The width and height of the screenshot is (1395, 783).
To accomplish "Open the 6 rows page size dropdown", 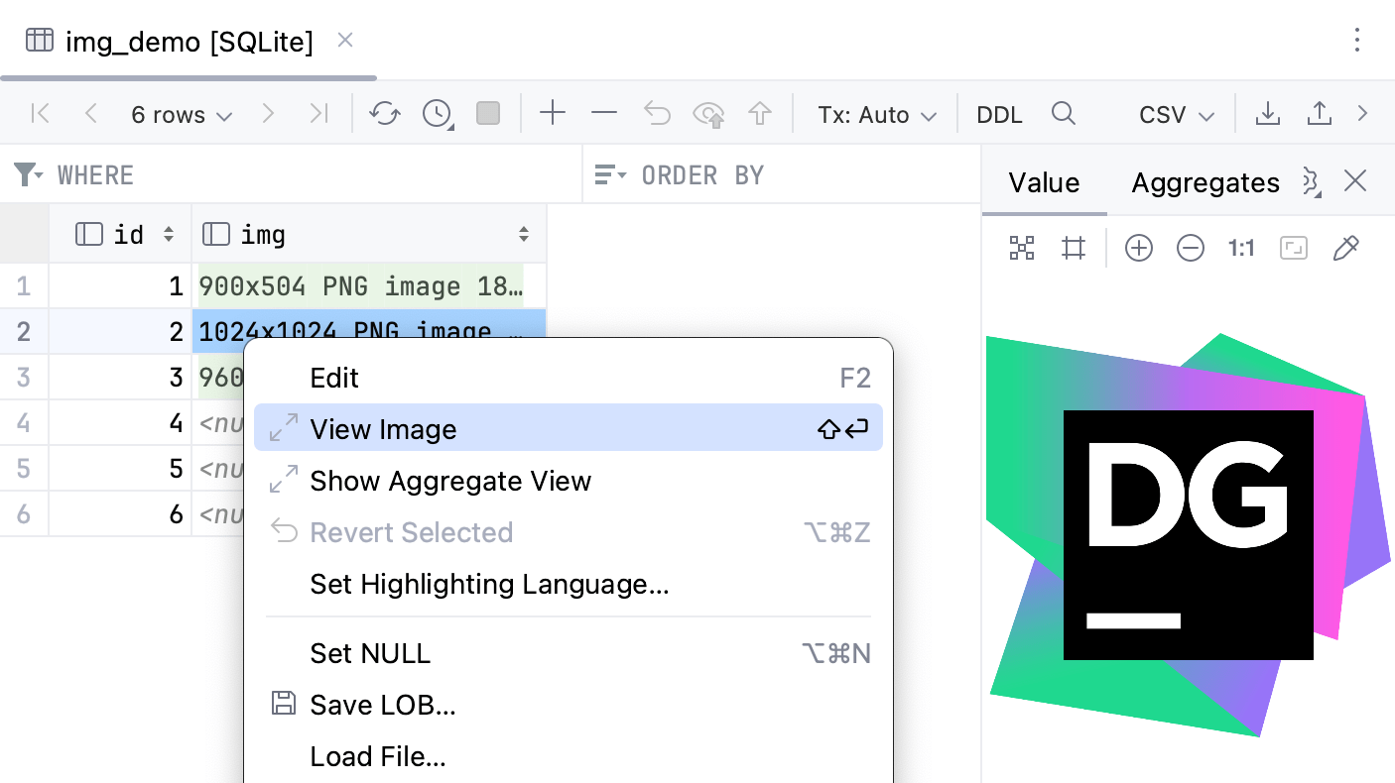I will pos(180,114).
